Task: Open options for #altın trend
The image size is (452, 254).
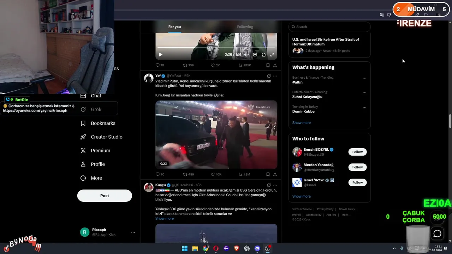Action: click(x=364, y=78)
